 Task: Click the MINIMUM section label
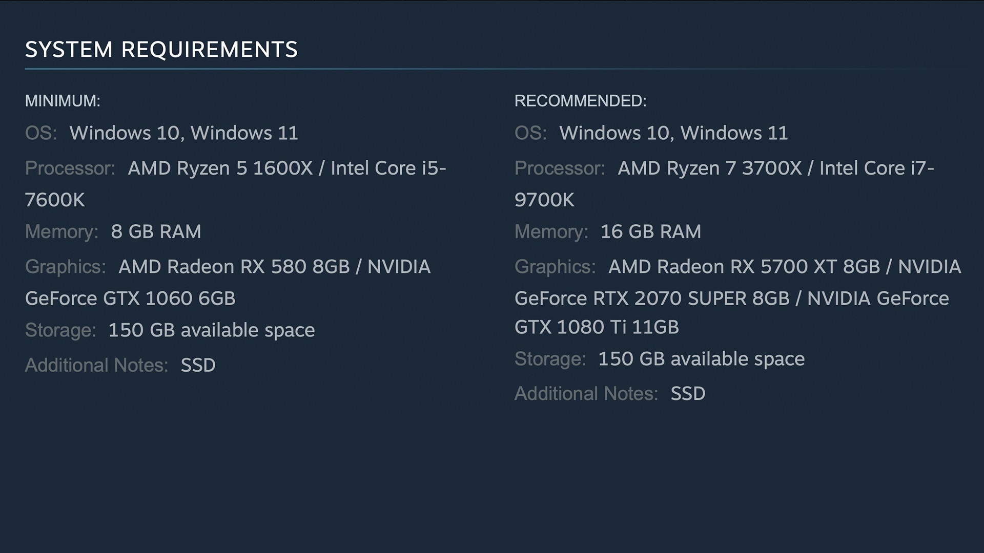[x=63, y=101]
